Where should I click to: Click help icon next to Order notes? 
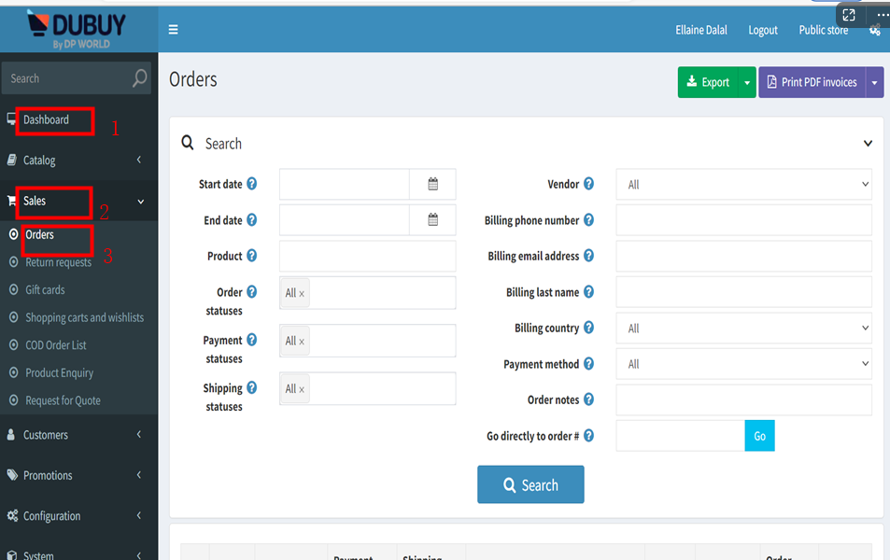coord(588,399)
